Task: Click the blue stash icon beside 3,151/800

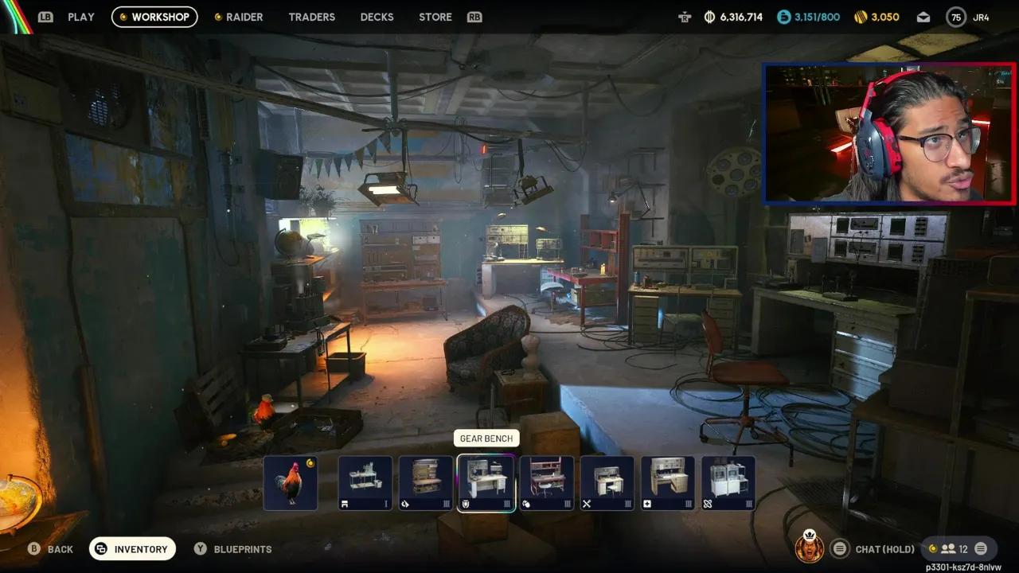Action: (784, 17)
